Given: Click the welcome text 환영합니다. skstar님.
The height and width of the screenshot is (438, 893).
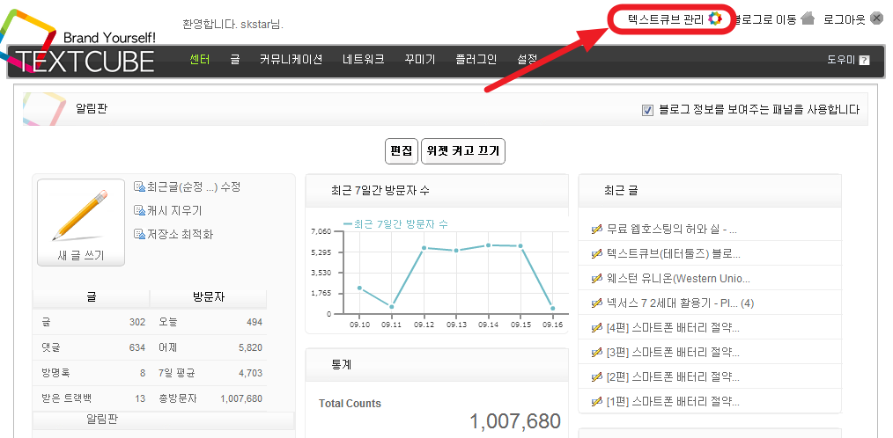Looking at the screenshot, I should coord(232,25).
